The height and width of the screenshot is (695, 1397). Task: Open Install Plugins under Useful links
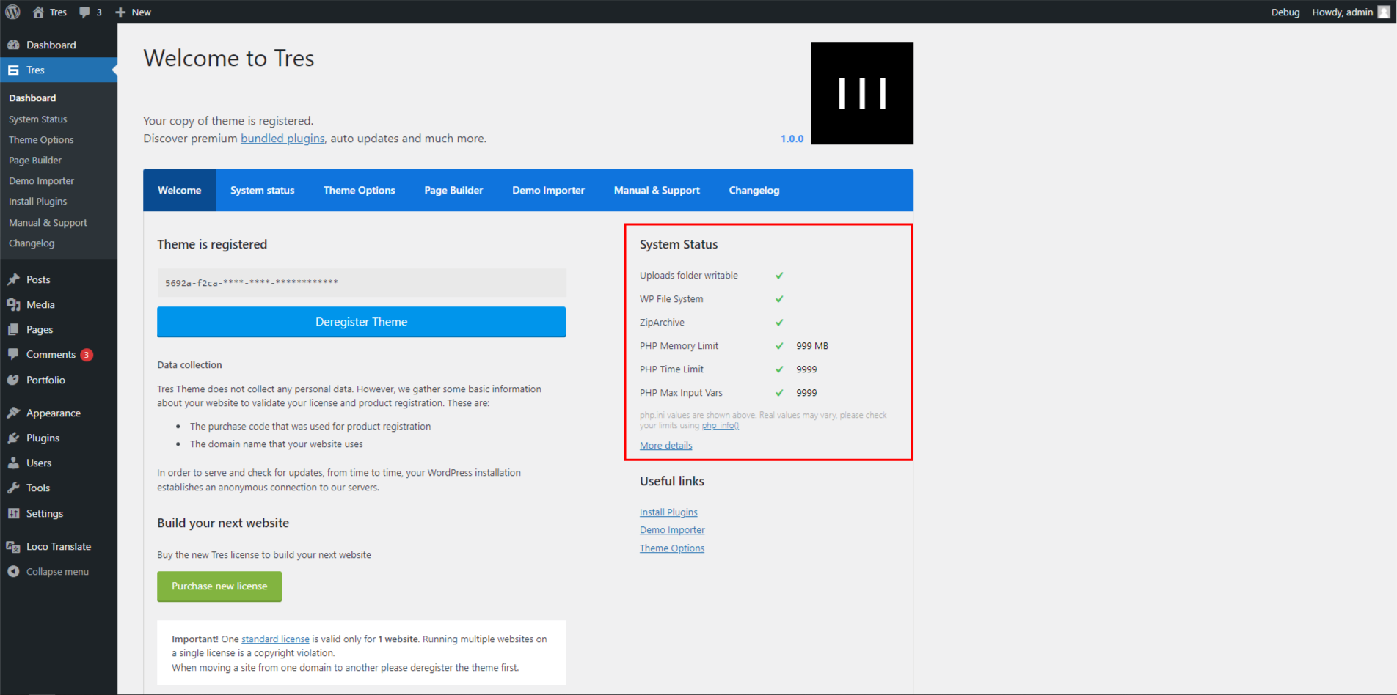(x=668, y=512)
